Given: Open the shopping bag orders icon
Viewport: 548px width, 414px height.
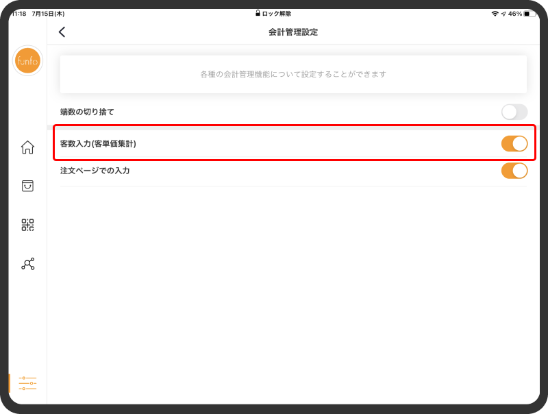Looking at the screenshot, I should coord(27,186).
